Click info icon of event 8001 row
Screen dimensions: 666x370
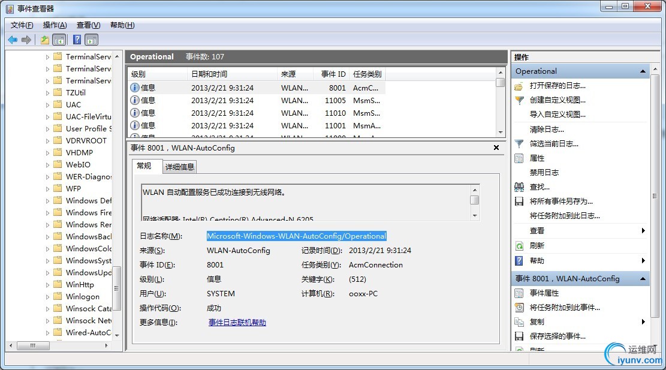(135, 88)
